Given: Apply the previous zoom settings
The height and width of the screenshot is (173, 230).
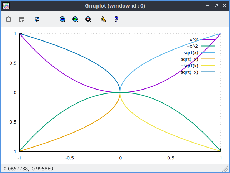Looking at the screenshot, I should point(62,19).
